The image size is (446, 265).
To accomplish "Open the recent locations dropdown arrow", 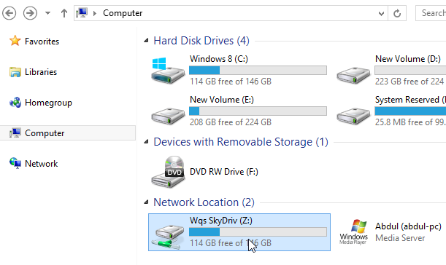I will point(47,13).
